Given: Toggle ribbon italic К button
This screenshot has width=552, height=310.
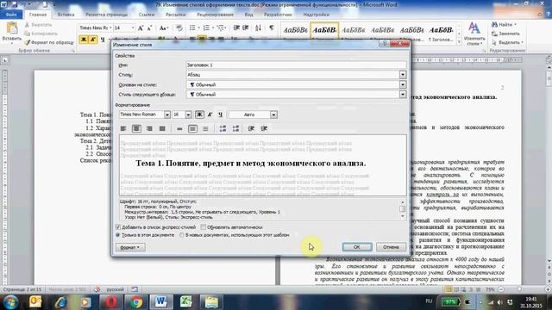Looking at the screenshot, I should (x=93, y=40).
